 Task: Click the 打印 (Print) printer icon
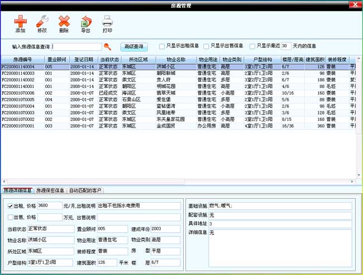coord(107,23)
